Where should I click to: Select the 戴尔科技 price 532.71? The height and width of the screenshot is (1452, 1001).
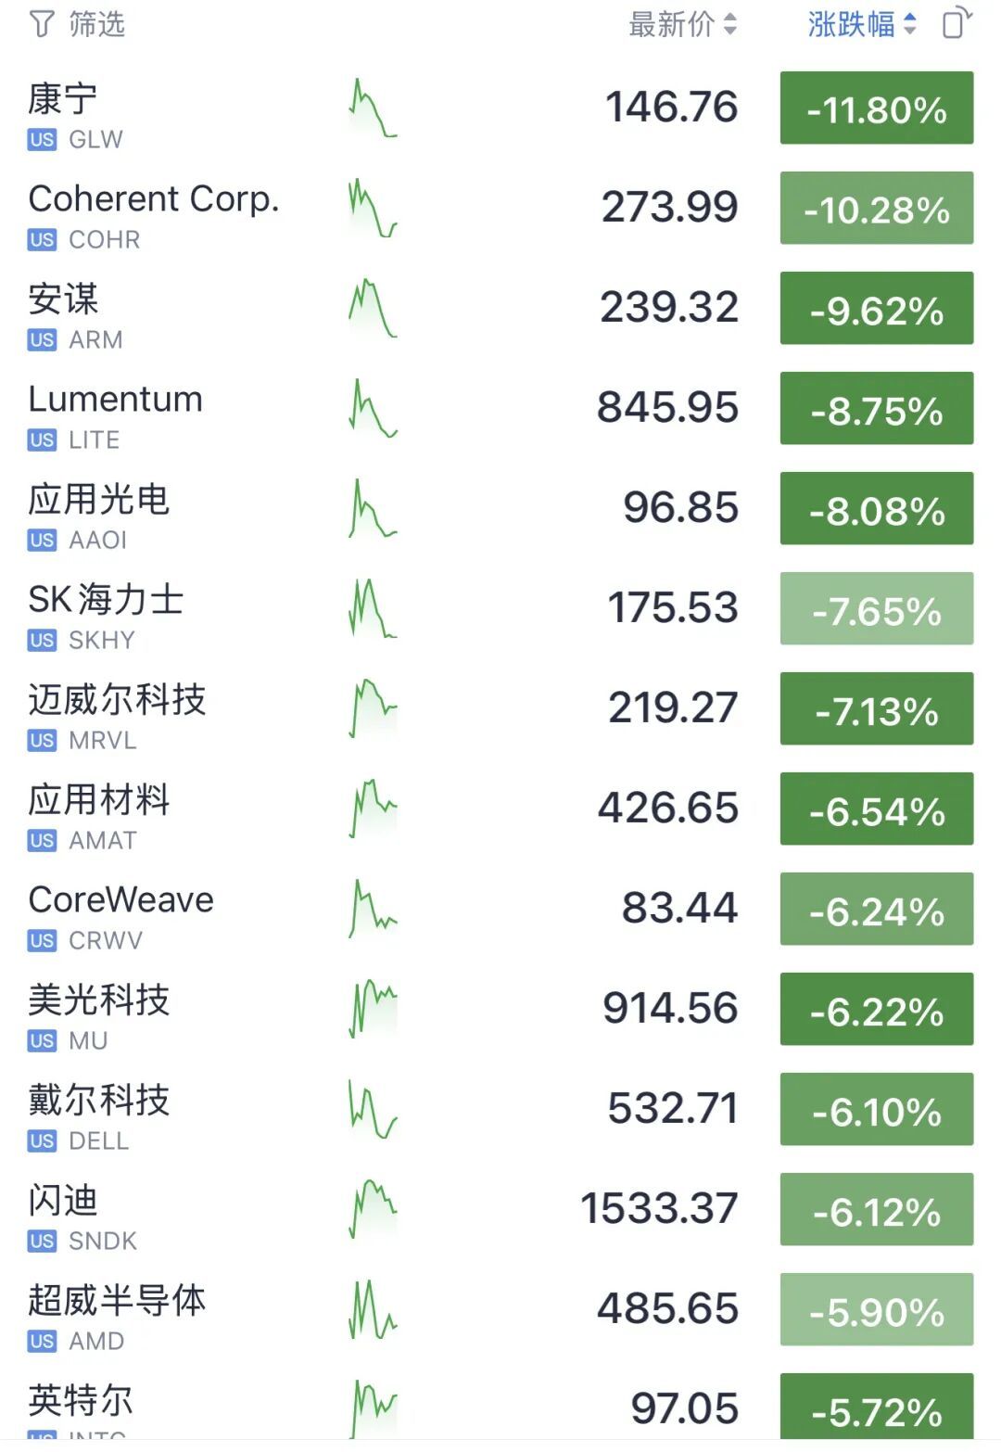pyautogui.click(x=673, y=1108)
